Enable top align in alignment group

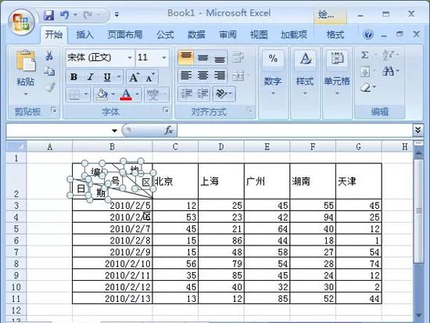click(x=186, y=57)
